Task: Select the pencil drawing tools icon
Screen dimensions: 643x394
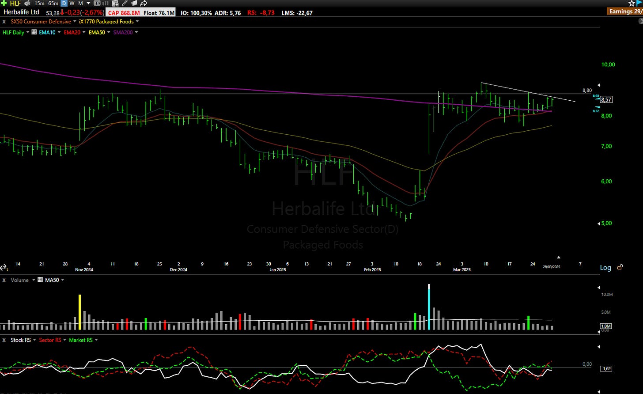Action: pyautogui.click(x=125, y=3)
